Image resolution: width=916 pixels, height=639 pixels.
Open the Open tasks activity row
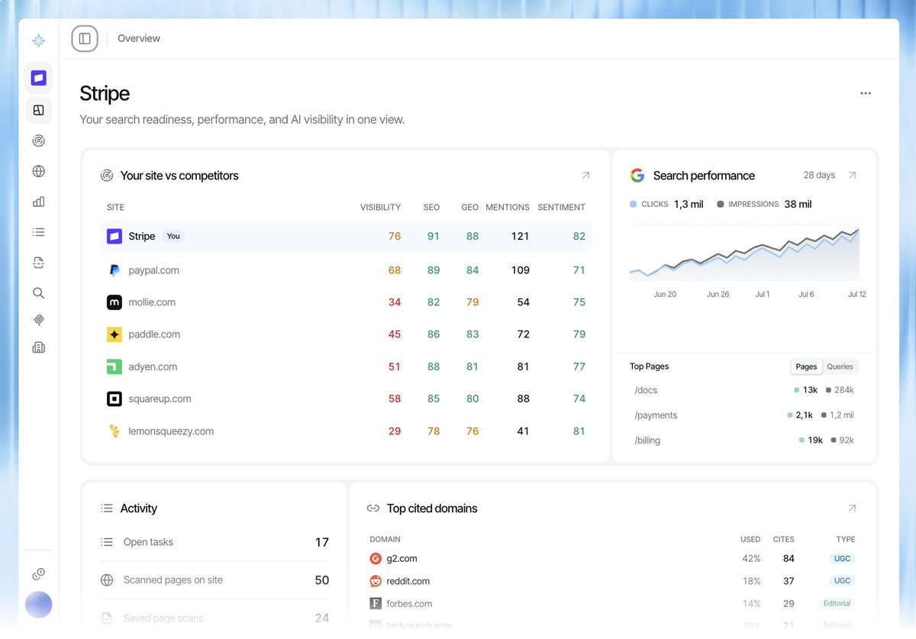[214, 542]
